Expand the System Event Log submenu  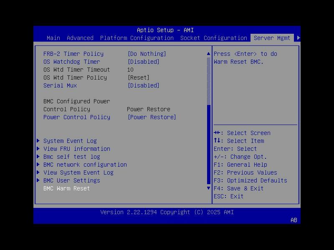pyautogui.click(x=70, y=141)
